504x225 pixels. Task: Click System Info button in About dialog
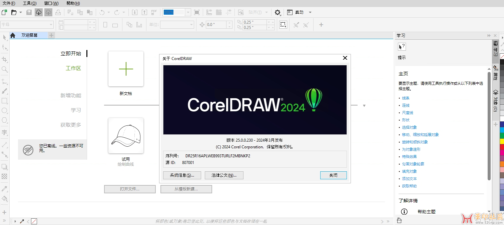pyautogui.click(x=182, y=175)
